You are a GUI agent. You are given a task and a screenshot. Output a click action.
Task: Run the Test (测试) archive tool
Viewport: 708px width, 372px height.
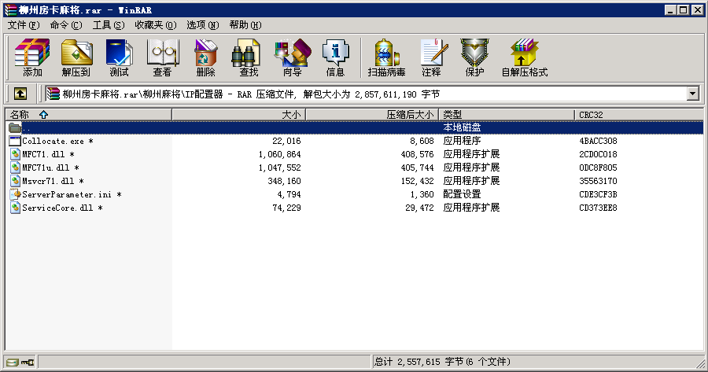click(119, 57)
